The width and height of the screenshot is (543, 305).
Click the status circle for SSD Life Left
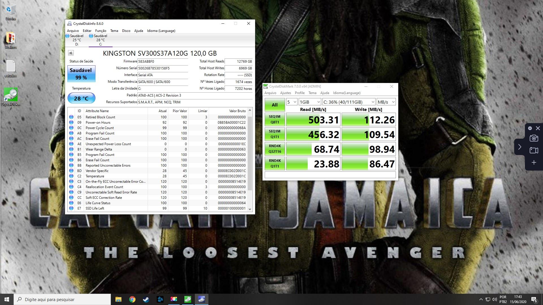(x=71, y=208)
